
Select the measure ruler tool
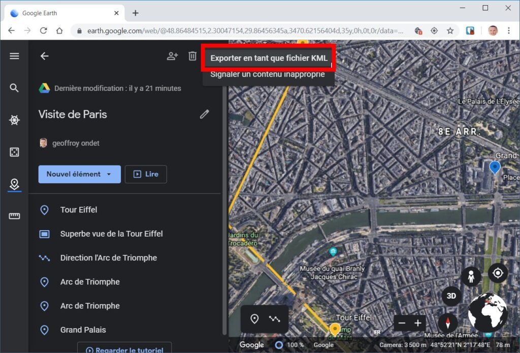pos(14,216)
